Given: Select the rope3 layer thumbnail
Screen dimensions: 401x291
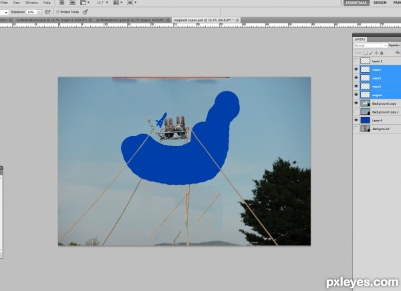Looking at the screenshot, I should tap(365, 86).
